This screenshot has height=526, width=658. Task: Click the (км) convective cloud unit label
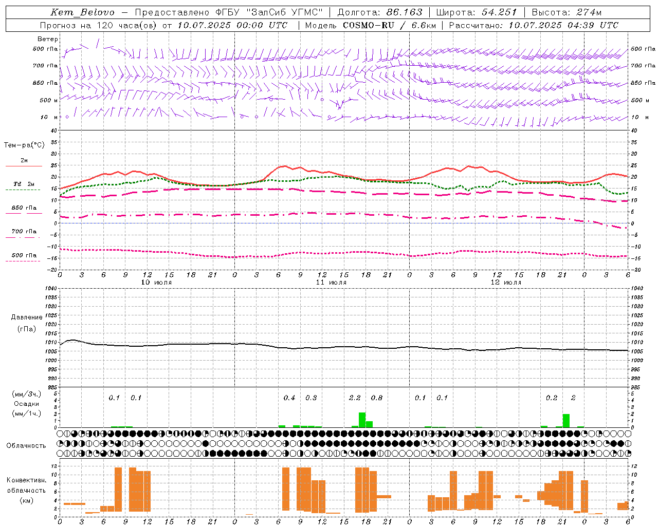(27, 500)
